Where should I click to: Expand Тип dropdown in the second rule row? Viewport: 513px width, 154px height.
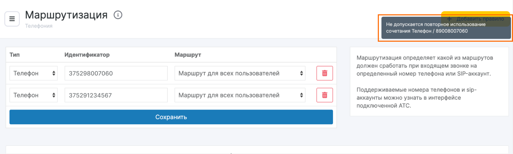[34, 95]
